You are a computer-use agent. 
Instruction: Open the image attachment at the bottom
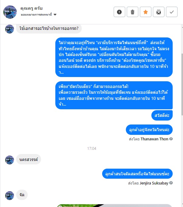(x=114, y=205)
